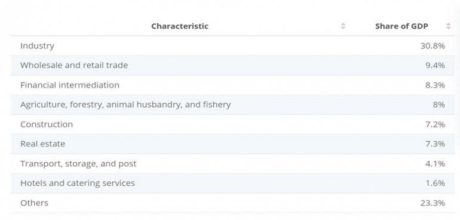Click the 9.4% value cell
460x220 pixels.
435,65
